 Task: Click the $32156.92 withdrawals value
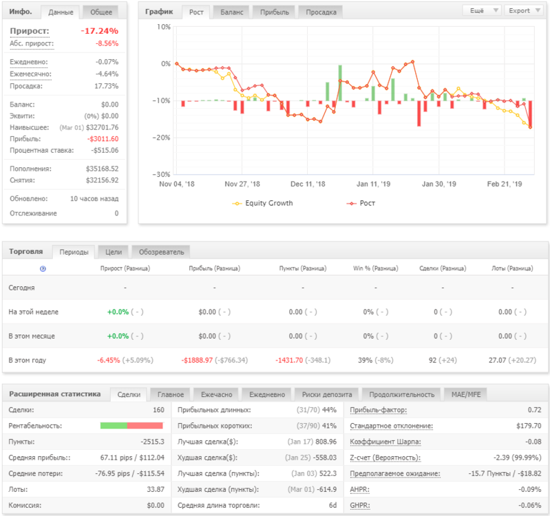pyautogui.click(x=102, y=180)
